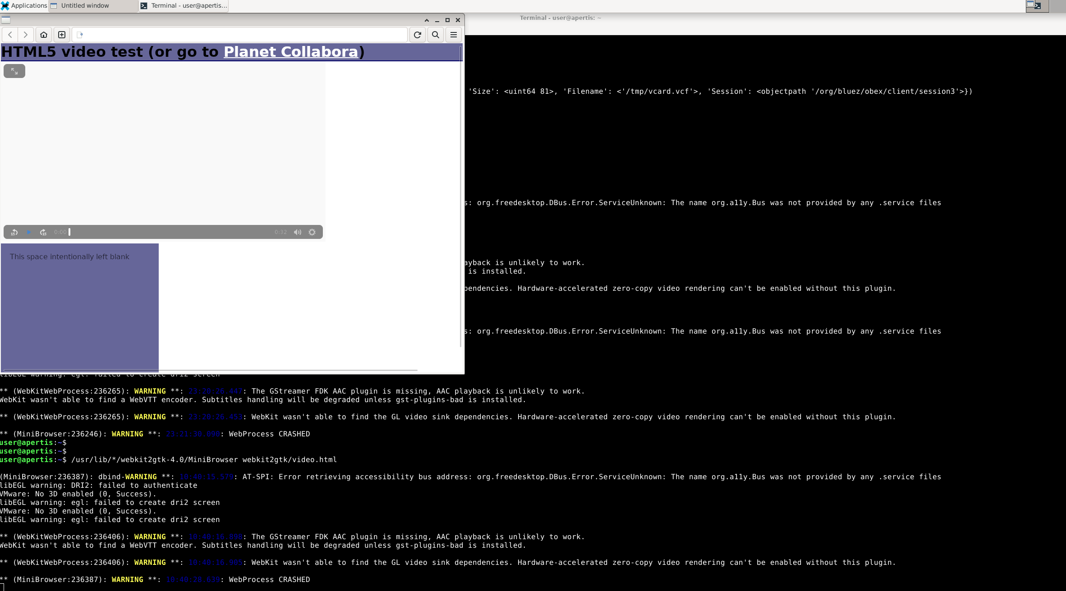The width and height of the screenshot is (1066, 591).
Task: Roll up the MiniBrowser window with up-arrow
Action: pos(427,20)
